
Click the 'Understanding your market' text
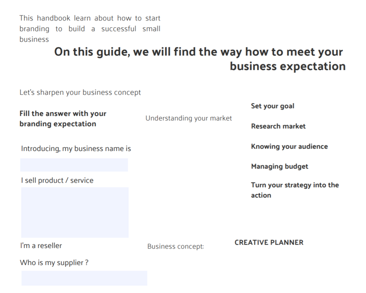coord(189,118)
